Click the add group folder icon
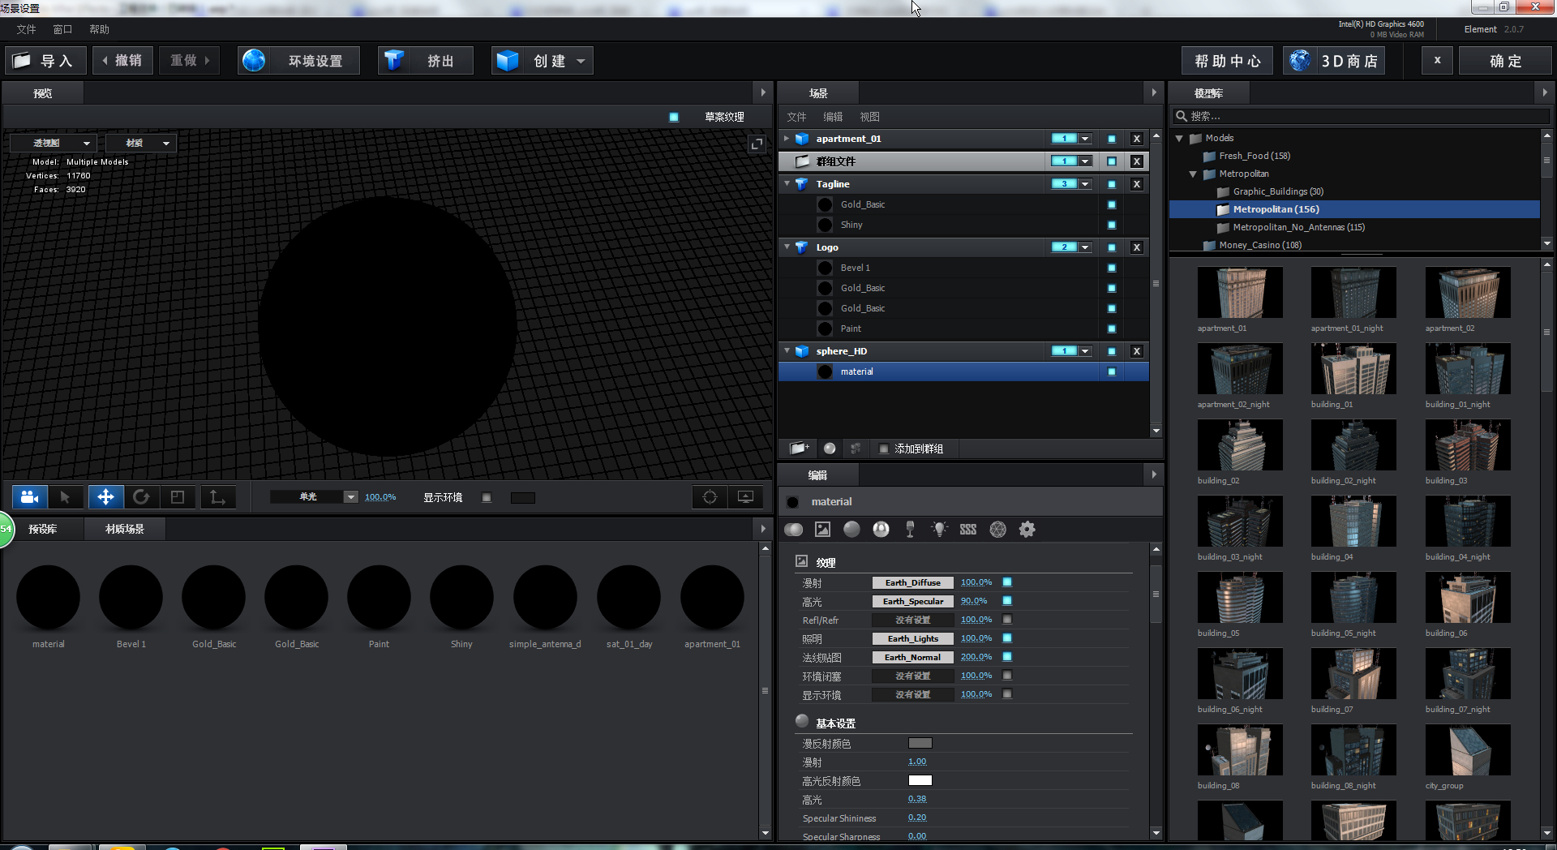 click(799, 449)
